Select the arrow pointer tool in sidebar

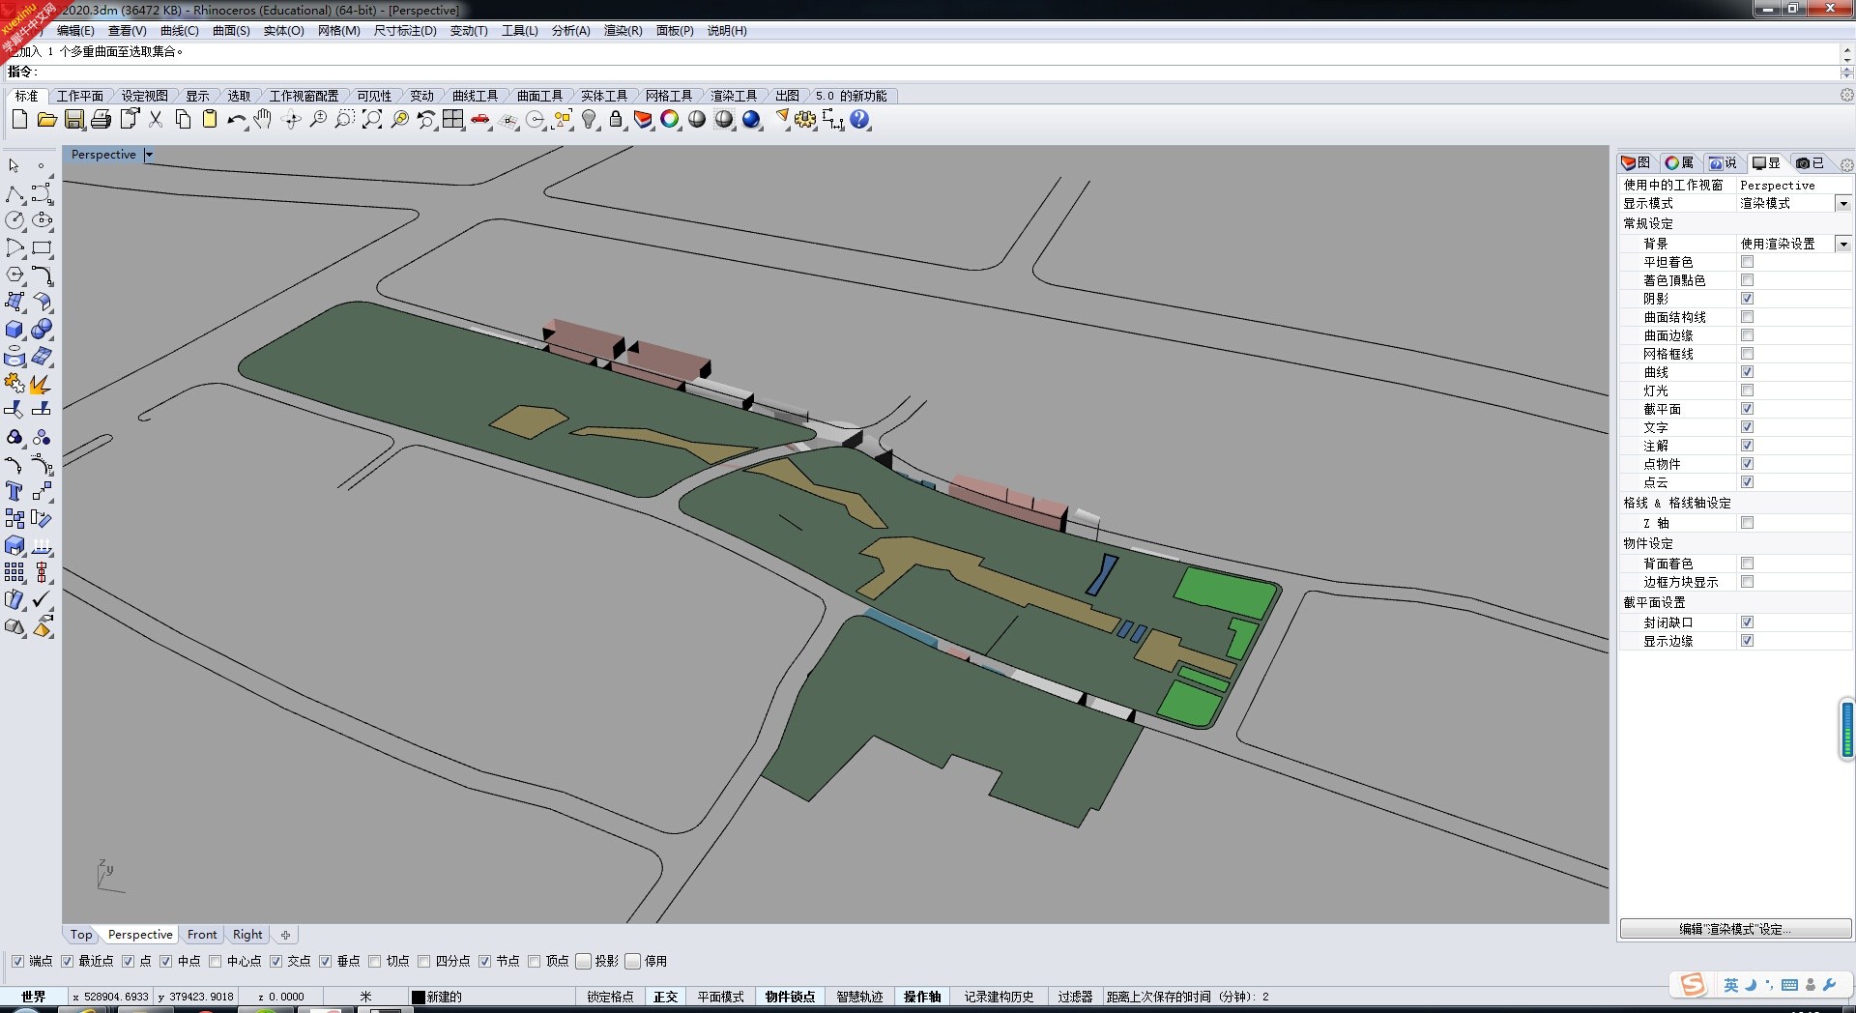(x=14, y=166)
